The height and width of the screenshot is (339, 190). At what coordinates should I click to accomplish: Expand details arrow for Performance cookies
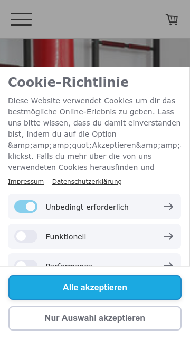point(168,263)
